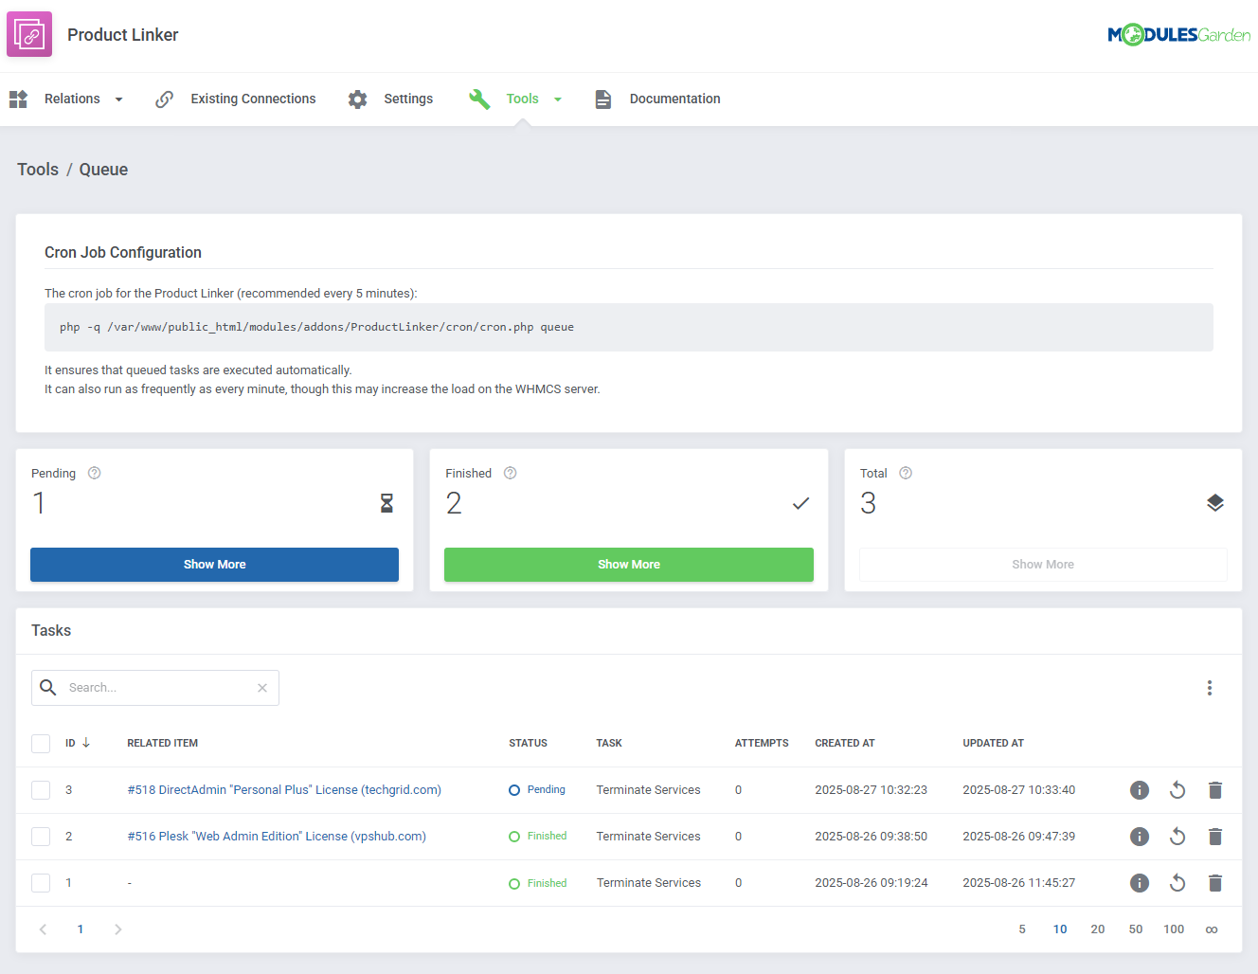Check the box for task ID 1
Screen dimensions: 1258x974
[41, 883]
